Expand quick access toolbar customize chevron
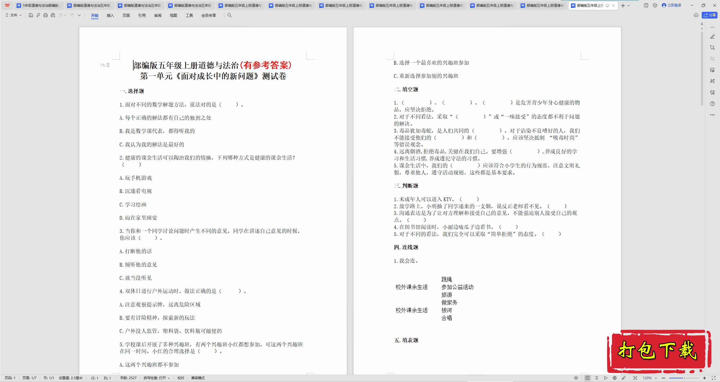Screen dimensions: 720x382 (x=79, y=15)
